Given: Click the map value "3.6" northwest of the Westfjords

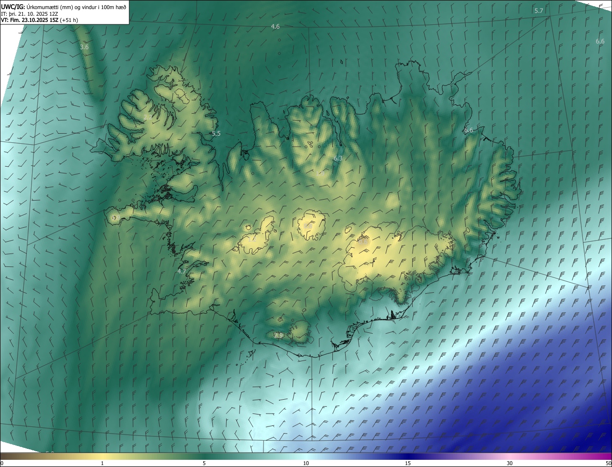Looking at the screenshot, I should pyautogui.click(x=84, y=47).
